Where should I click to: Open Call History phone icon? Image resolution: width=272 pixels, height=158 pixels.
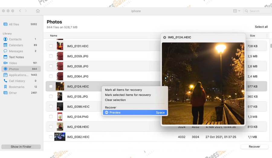click(x=5, y=81)
